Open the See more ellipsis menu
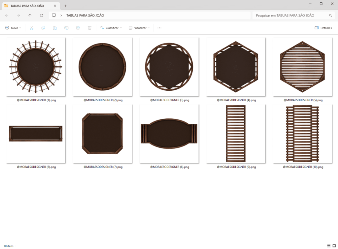338x249 pixels. (159, 28)
